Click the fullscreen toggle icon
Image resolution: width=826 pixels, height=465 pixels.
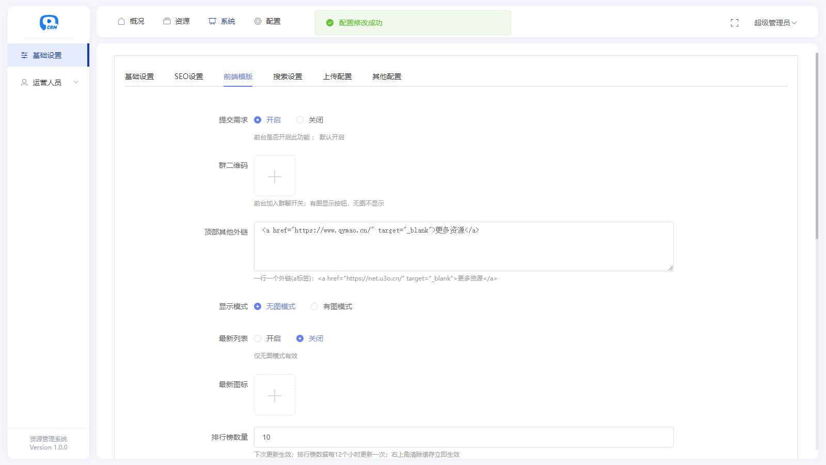click(735, 23)
